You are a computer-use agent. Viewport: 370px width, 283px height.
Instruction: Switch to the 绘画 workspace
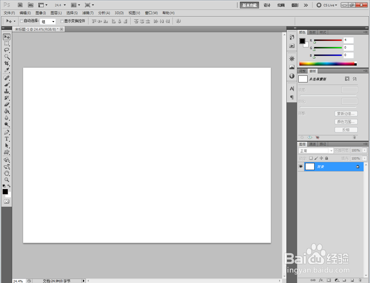281,5
